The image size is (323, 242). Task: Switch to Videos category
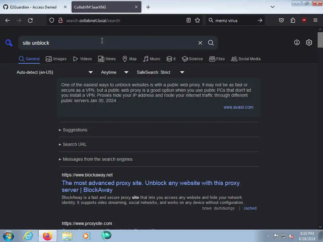click(82, 59)
